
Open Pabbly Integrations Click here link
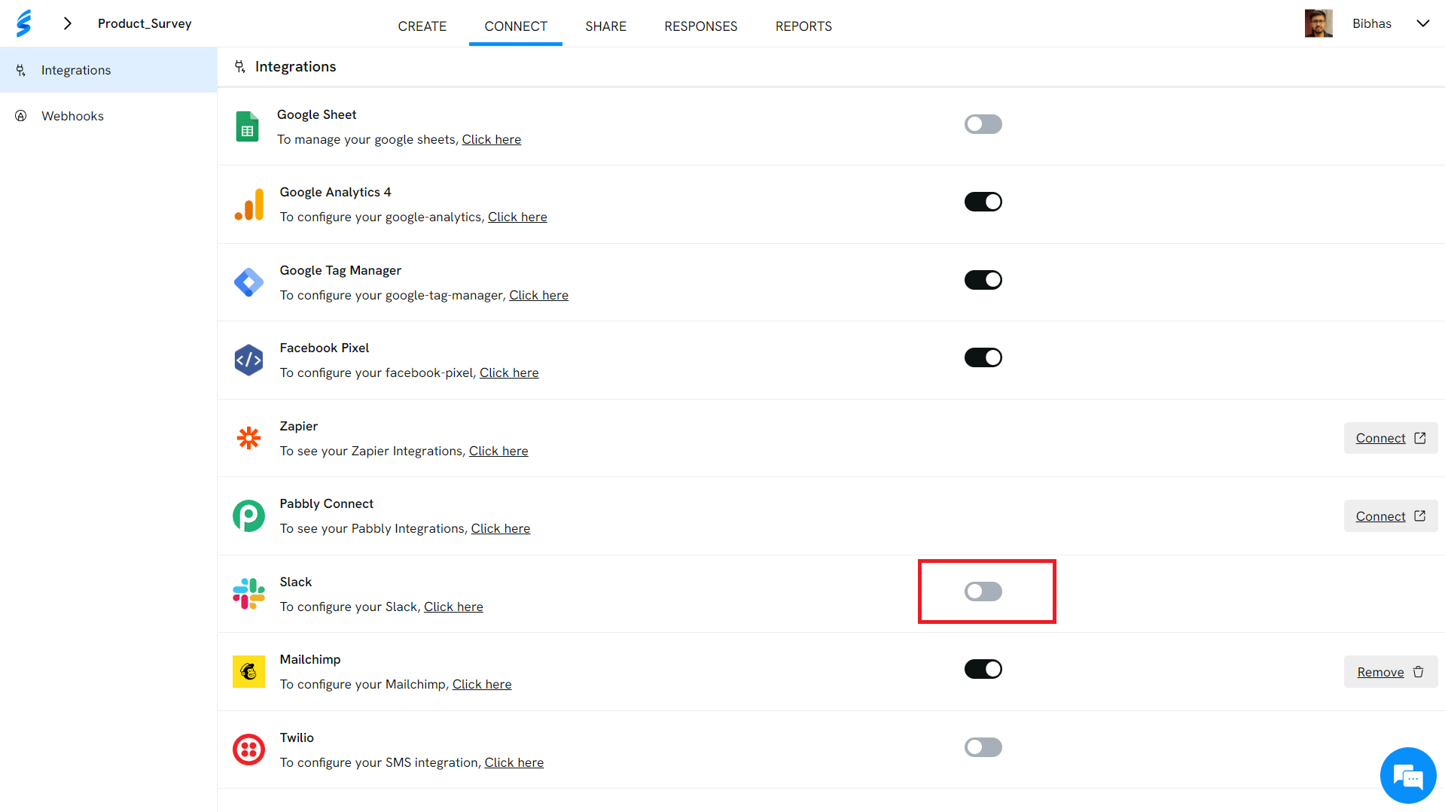(501, 528)
